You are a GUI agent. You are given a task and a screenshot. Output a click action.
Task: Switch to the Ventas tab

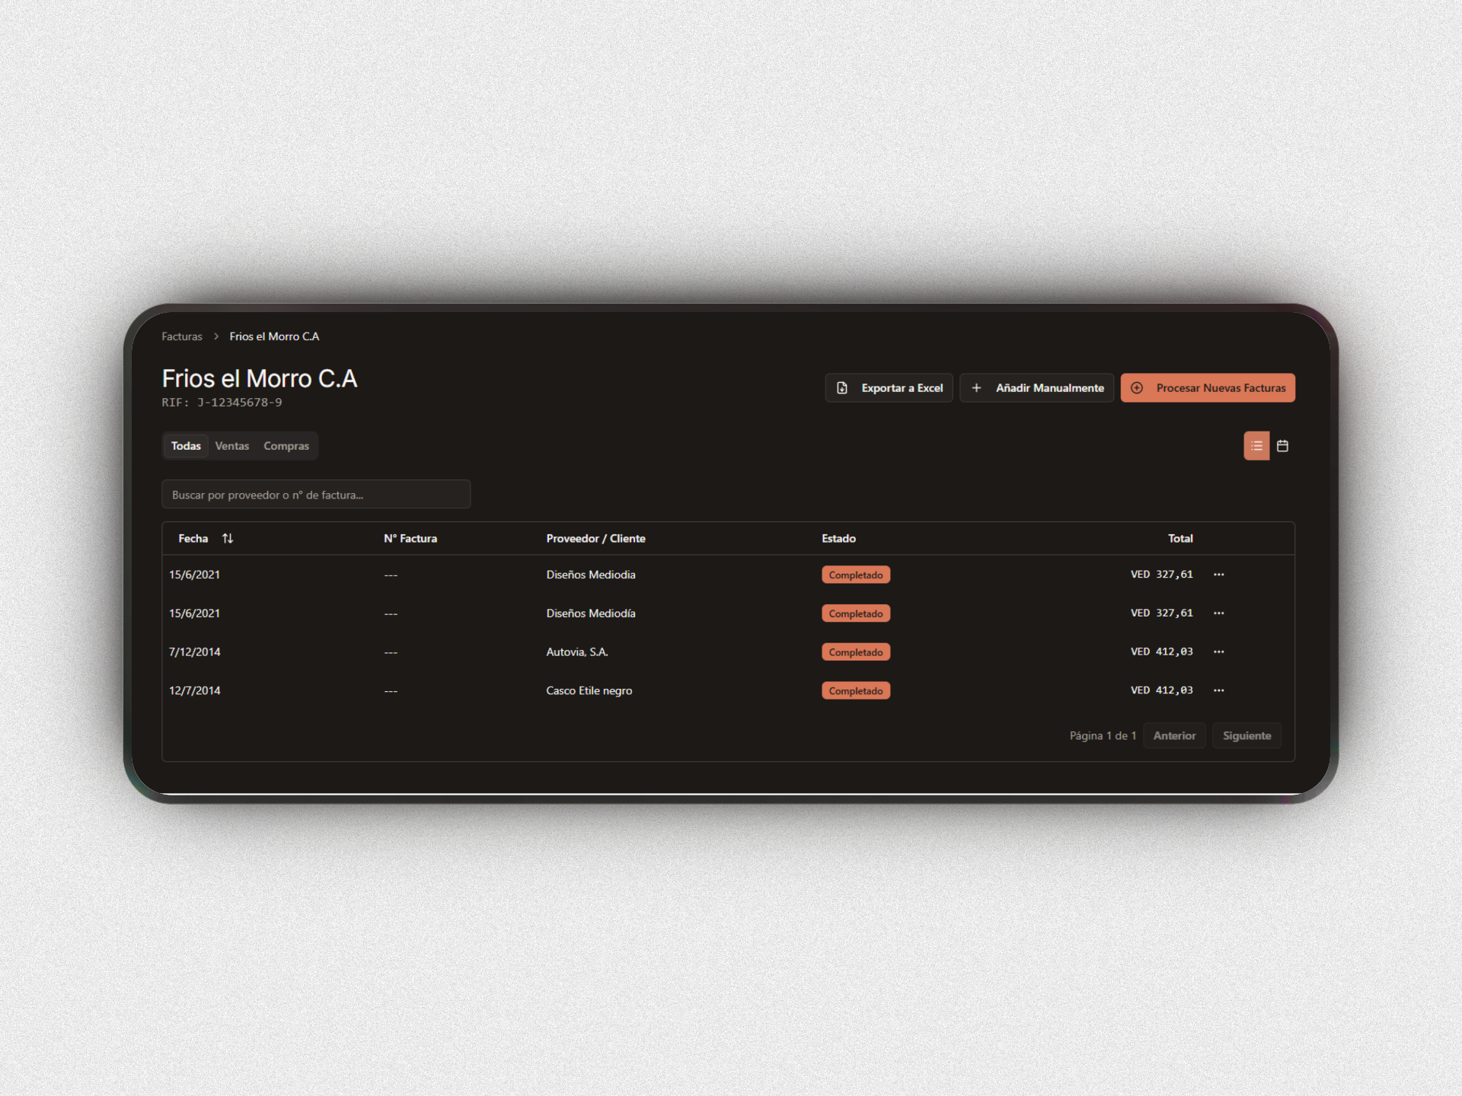coord(231,446)
